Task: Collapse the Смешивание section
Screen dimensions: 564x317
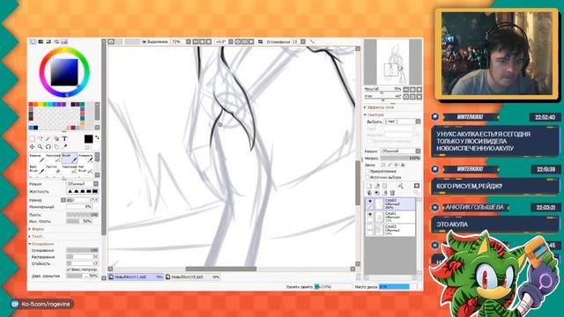Action: 41,244
